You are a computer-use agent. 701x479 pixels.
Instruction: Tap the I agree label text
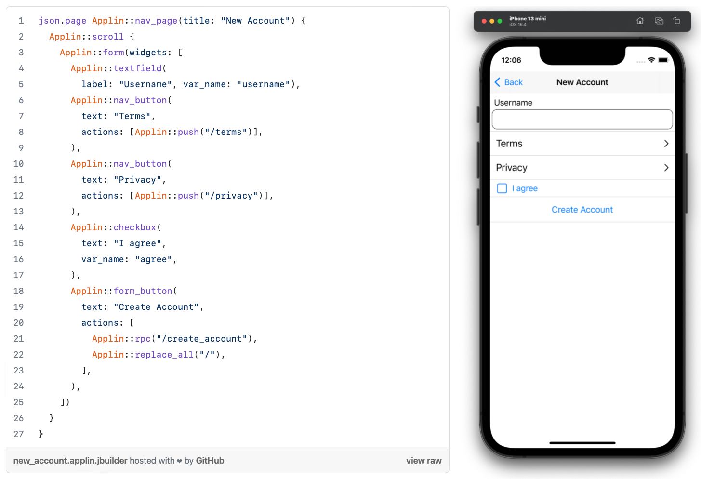(x=525, y=188)
